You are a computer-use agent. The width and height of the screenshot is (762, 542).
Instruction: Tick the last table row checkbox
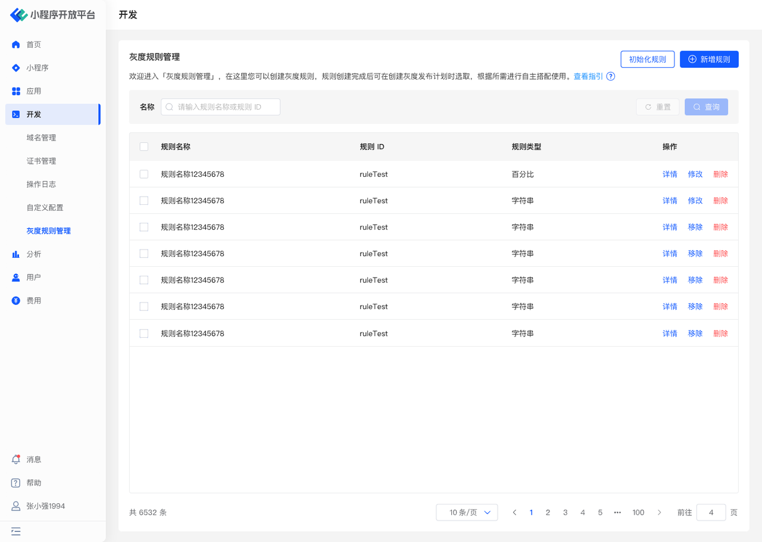(x=144, y=334)
